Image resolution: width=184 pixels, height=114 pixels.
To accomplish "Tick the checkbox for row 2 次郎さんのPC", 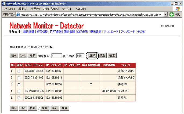I will point(19,78).
